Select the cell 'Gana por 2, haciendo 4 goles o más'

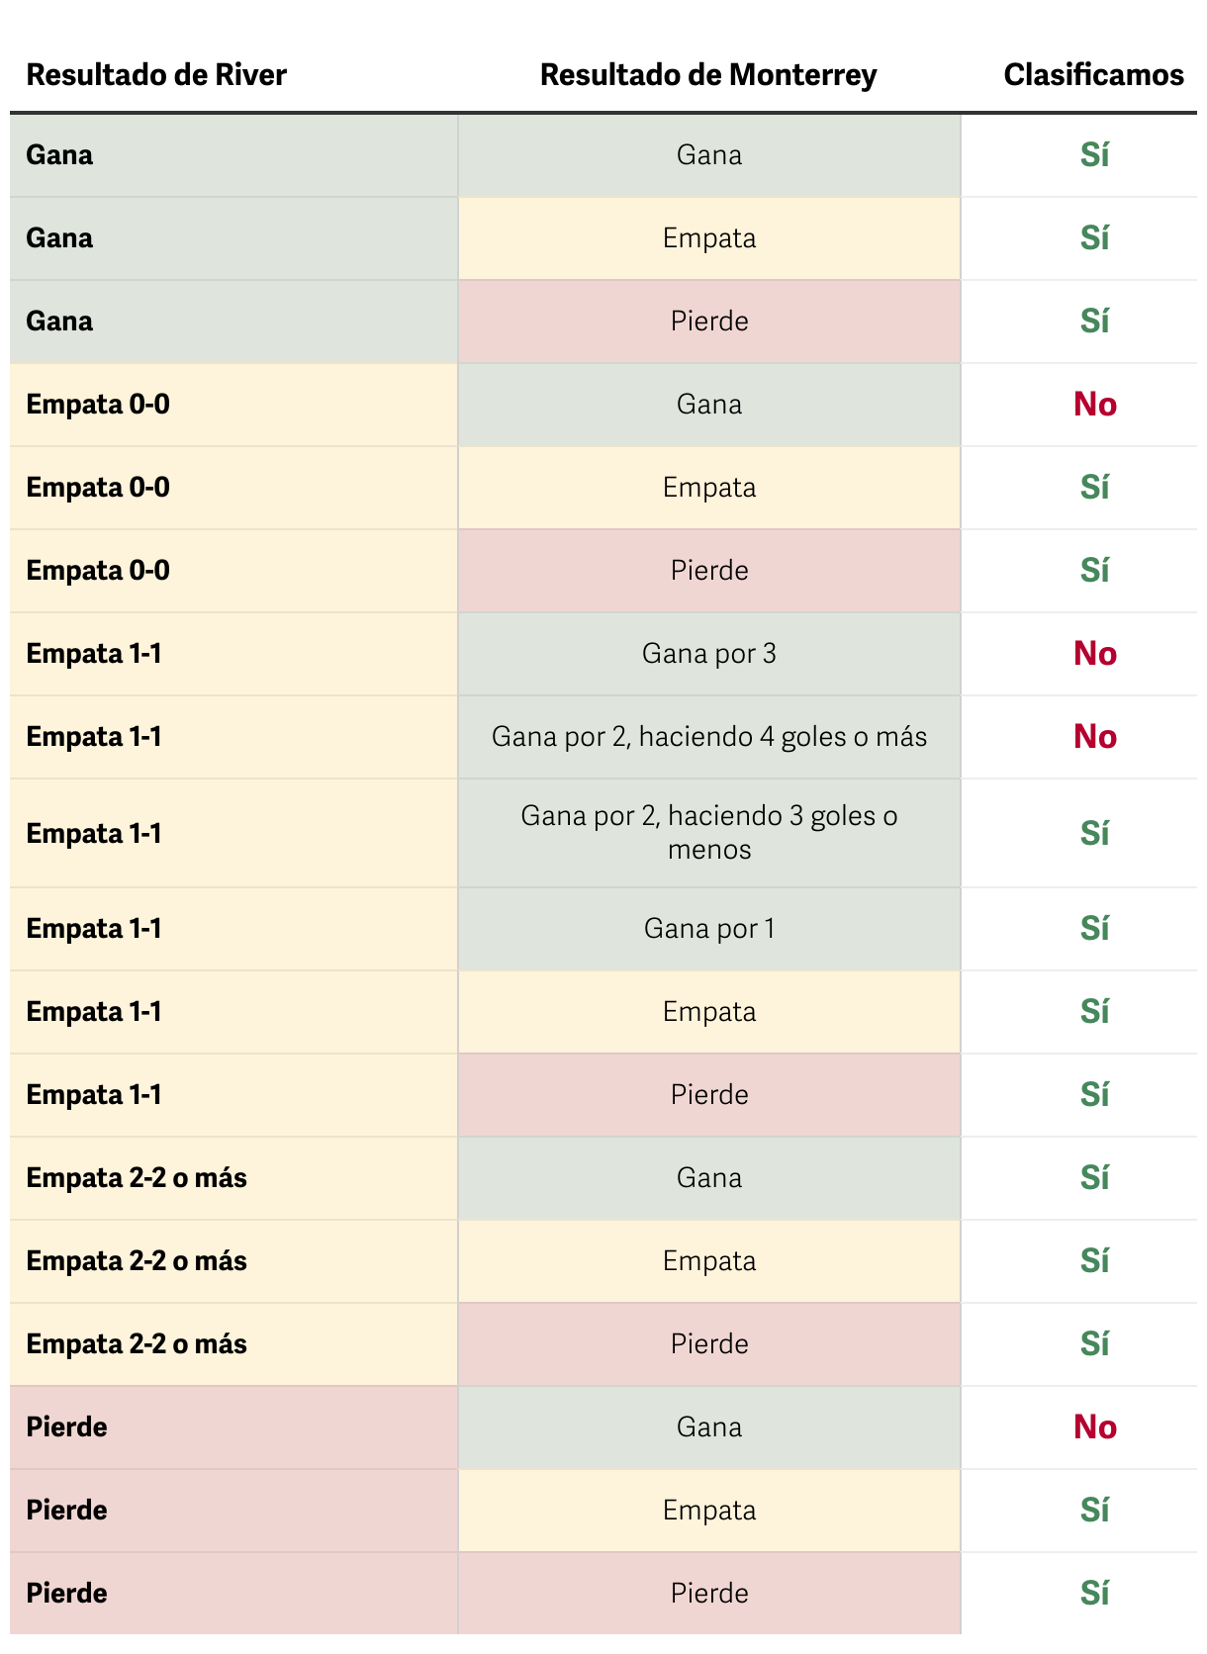click(709, 737)
